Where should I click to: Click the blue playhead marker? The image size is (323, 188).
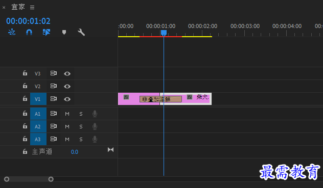(x=164, y=33)
